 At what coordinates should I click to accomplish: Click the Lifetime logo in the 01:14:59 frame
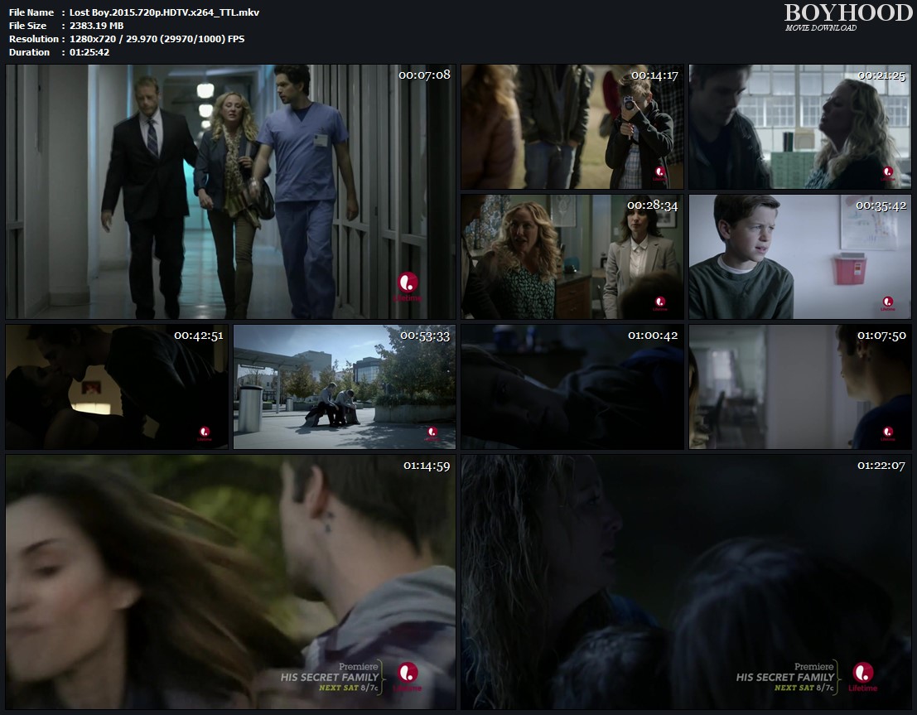pyautogui.click(x=408, y=675)
